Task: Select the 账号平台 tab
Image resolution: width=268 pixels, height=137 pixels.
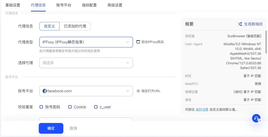Action: tap(64, 5)
